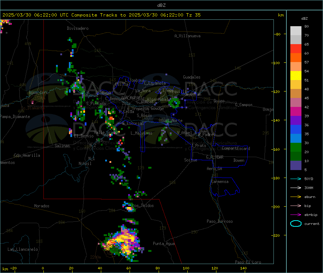Click the cyan 50YD arrow legend icon
323x273 pixels.
point(296,179)
